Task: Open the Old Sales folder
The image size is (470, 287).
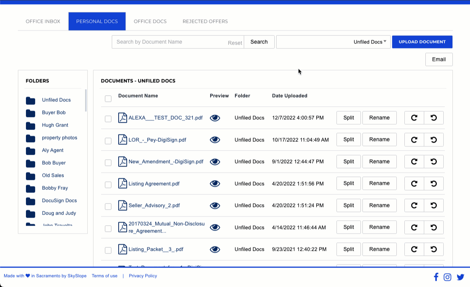Action: pyautogui.click(x=53, y=175)
